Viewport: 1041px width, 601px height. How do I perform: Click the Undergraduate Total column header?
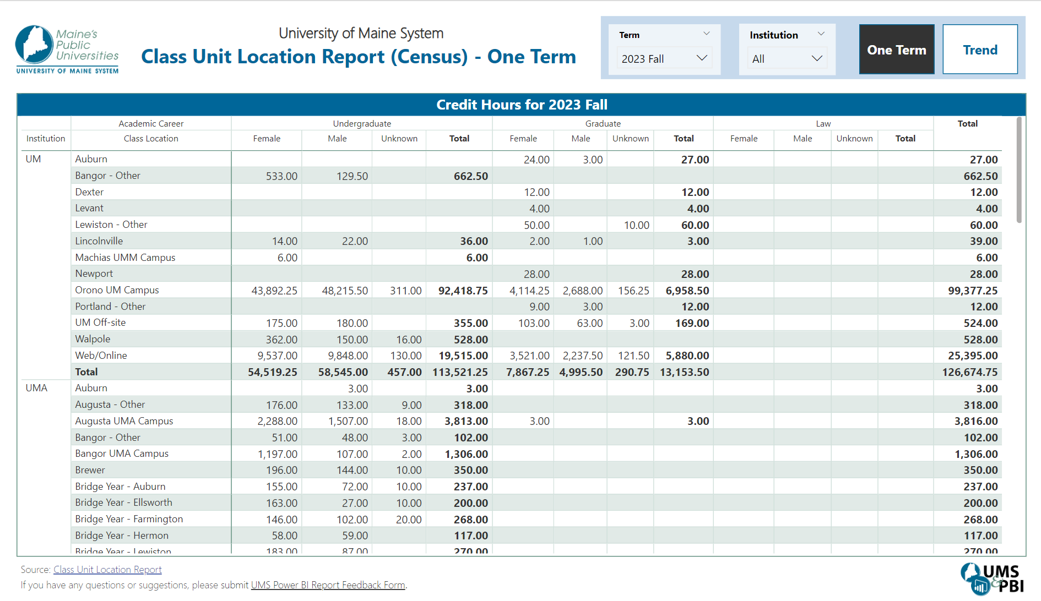pos(459,139)
